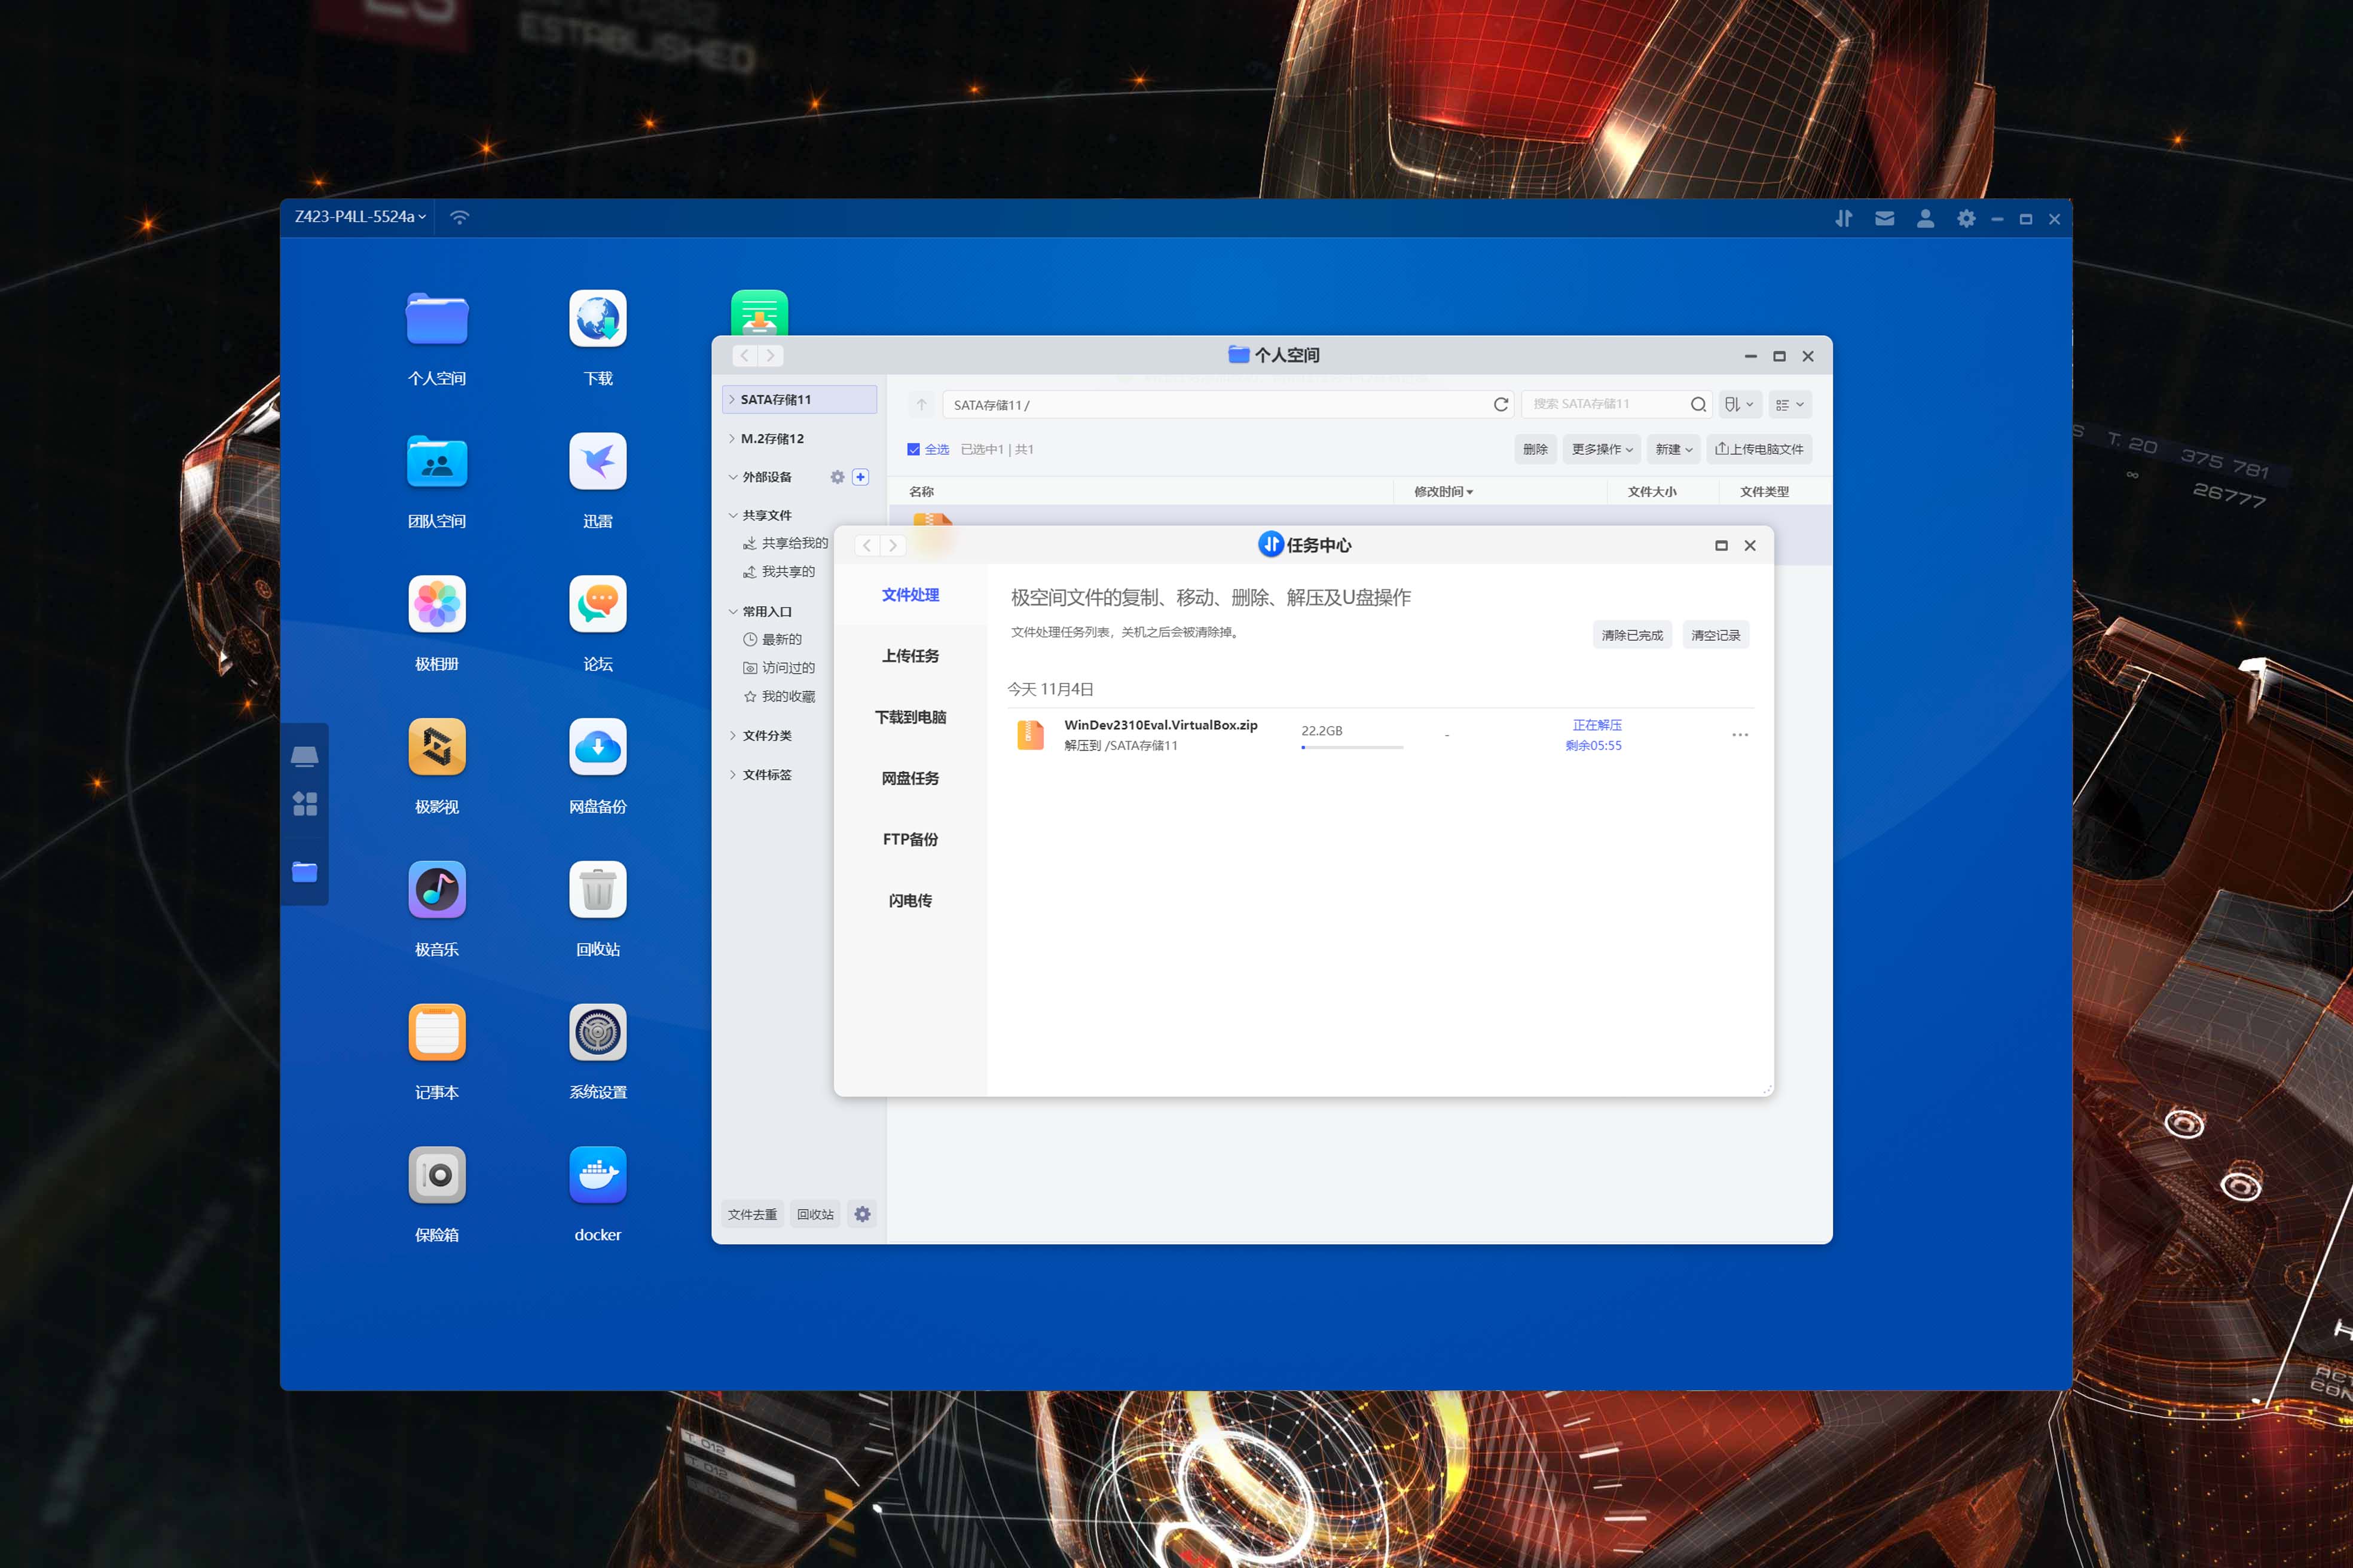Screen dimensions: 2353x1568
Task: Open the 更多操作 dropdown
Action: point(1602,449)
